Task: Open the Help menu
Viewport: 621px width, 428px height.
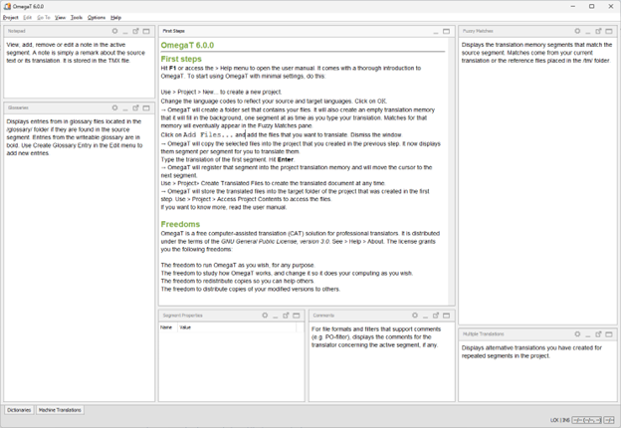Action: pos(116,18)
